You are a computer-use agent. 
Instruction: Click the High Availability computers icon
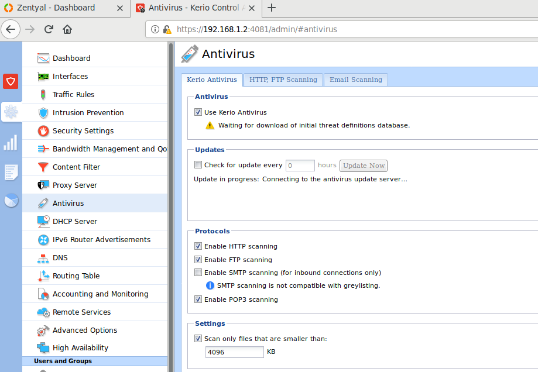[x=43, y=348]
